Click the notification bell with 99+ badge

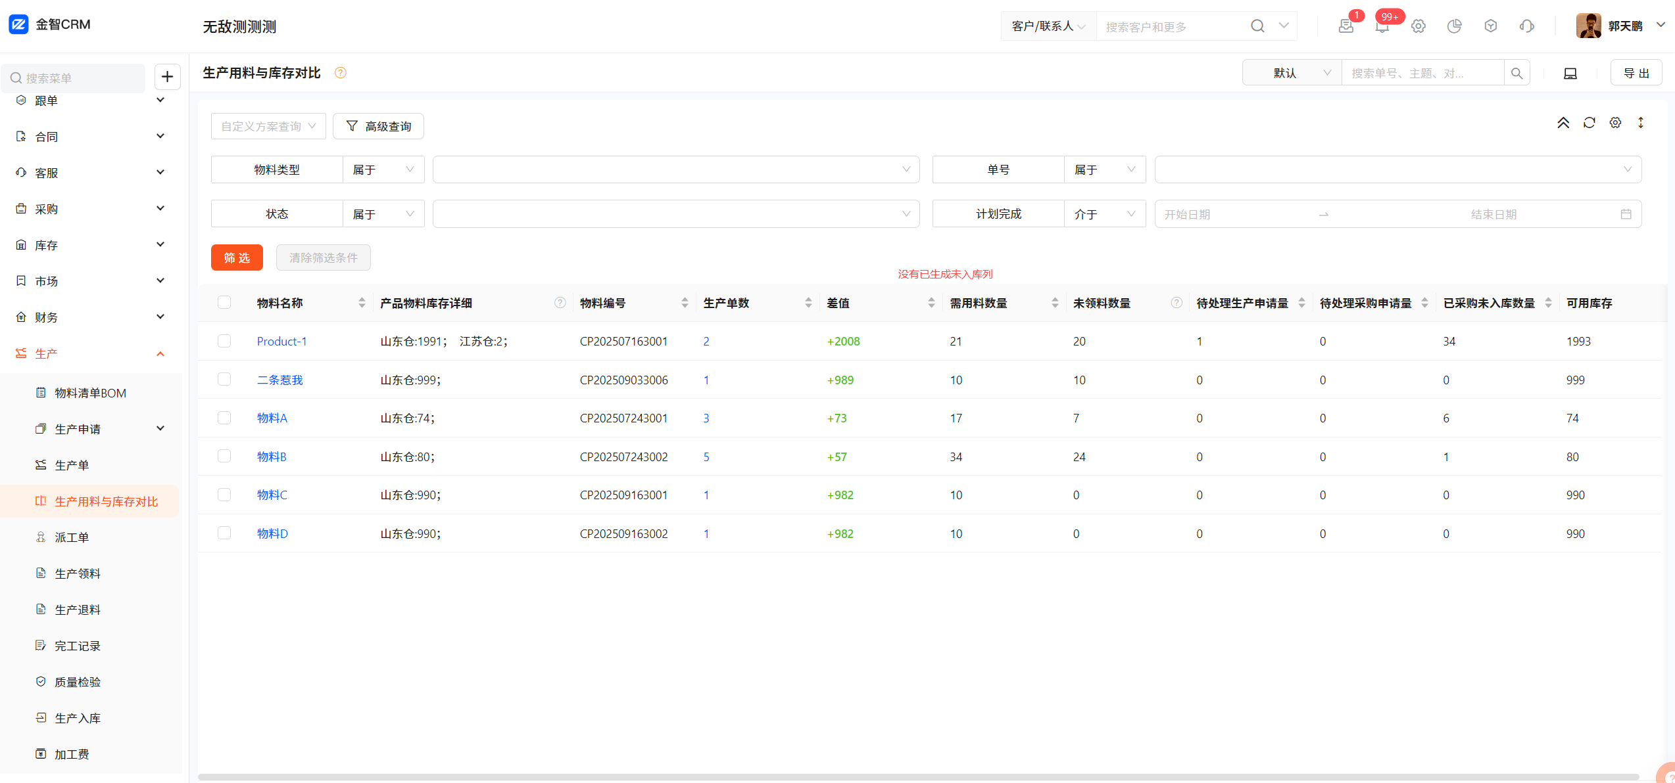(x=1382, y=26)
